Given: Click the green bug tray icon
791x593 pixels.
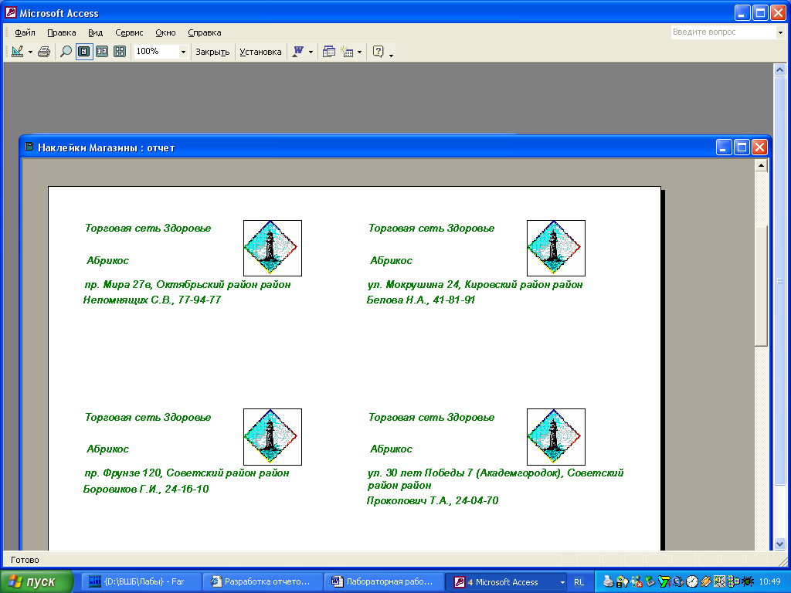Looking at the screenshot, I should [x=748, y=581].
